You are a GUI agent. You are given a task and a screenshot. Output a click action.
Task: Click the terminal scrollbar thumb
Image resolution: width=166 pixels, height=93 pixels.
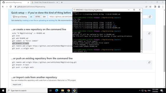coord(141,45)
